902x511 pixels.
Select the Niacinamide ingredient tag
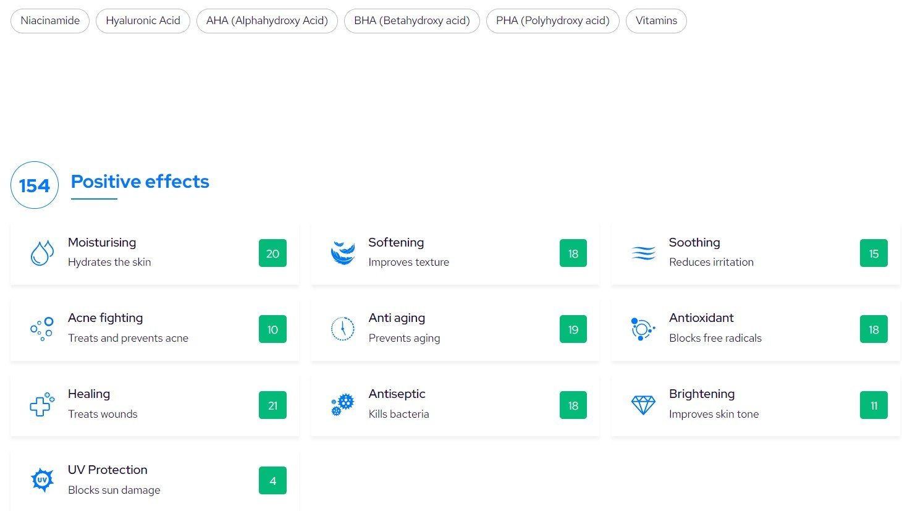(50, 20)
